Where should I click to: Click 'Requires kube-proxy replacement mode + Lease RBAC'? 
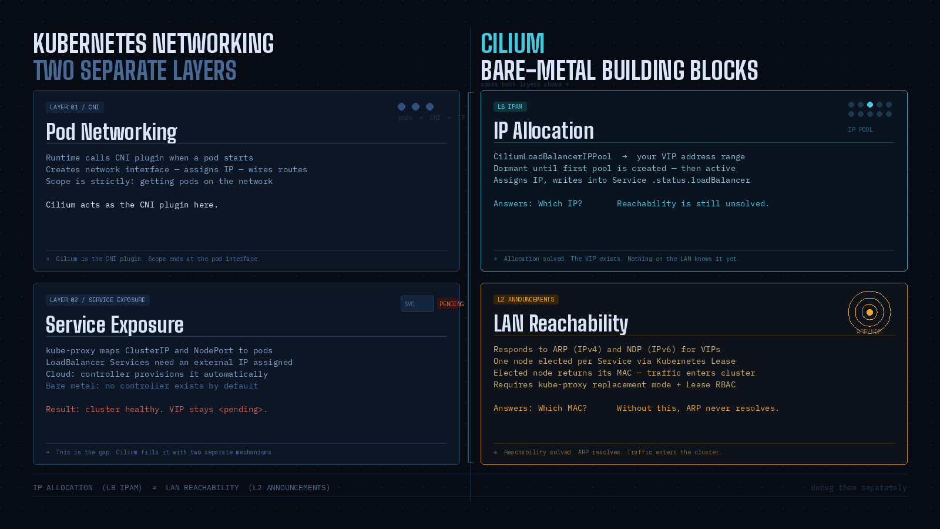615,384
